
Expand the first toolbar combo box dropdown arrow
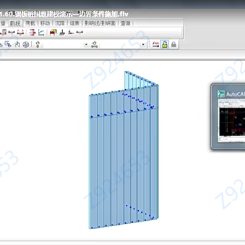[86, 45]
